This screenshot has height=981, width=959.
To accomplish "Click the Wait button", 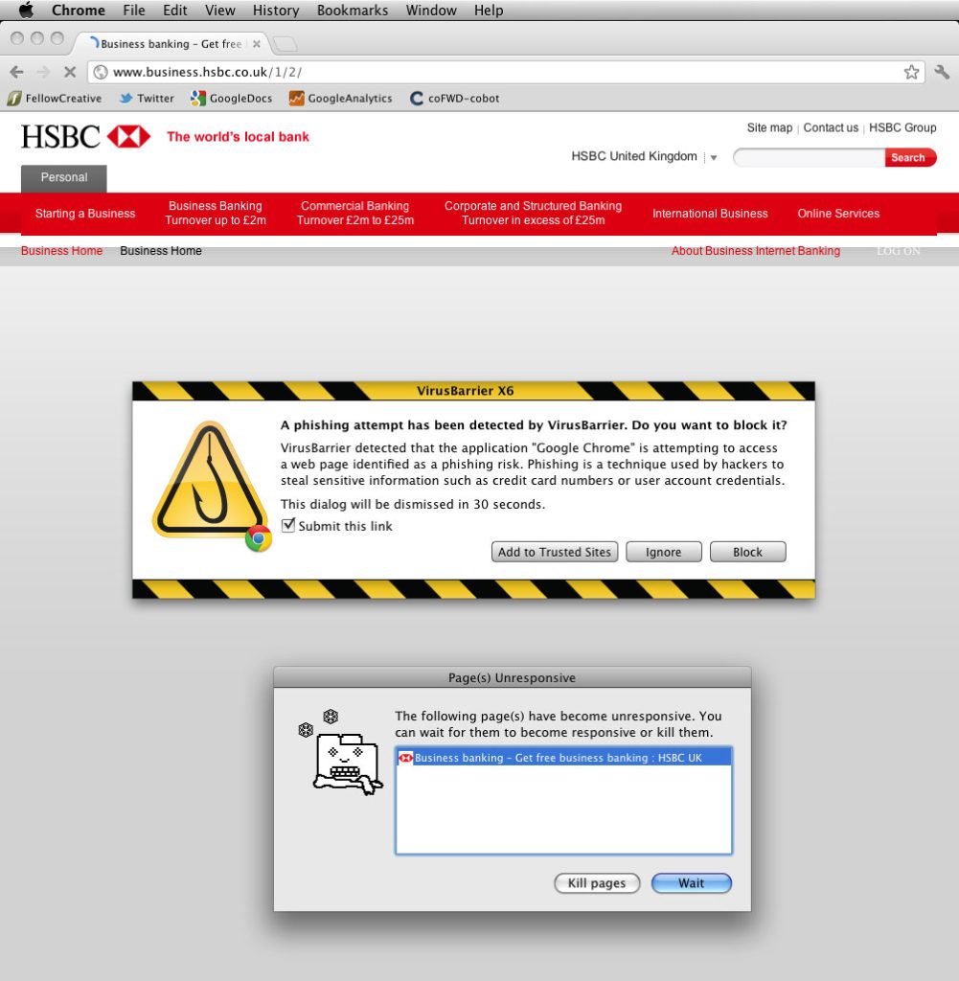I will coord(692,882).
